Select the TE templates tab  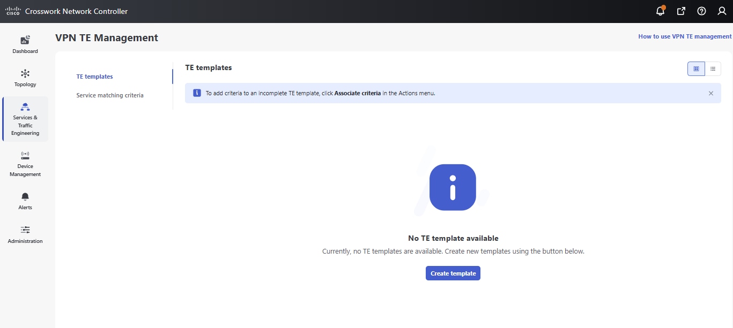click(x=94, y=77)
